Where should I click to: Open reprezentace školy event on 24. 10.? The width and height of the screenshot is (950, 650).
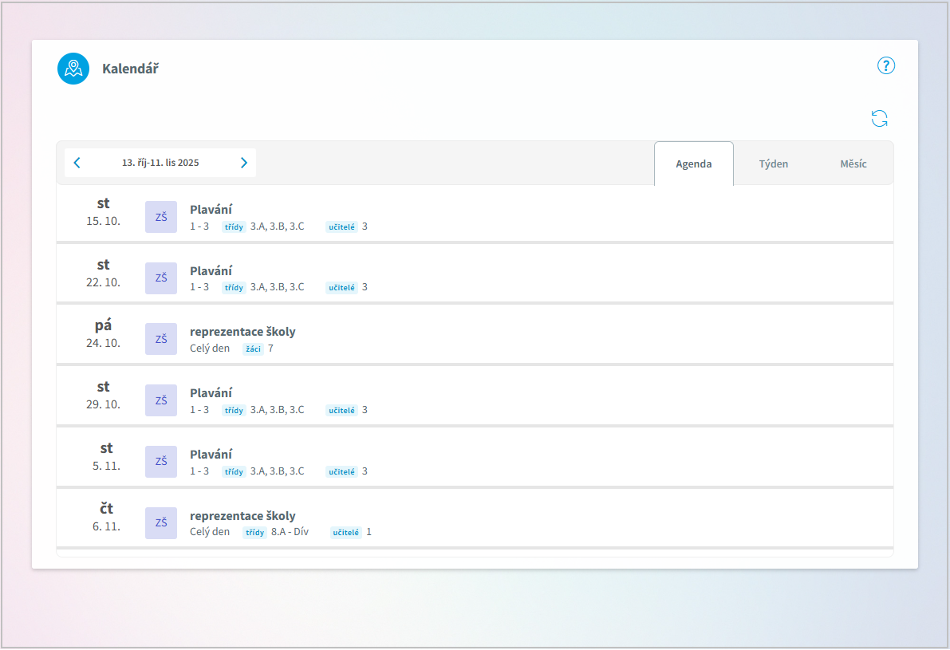(242, 332)
